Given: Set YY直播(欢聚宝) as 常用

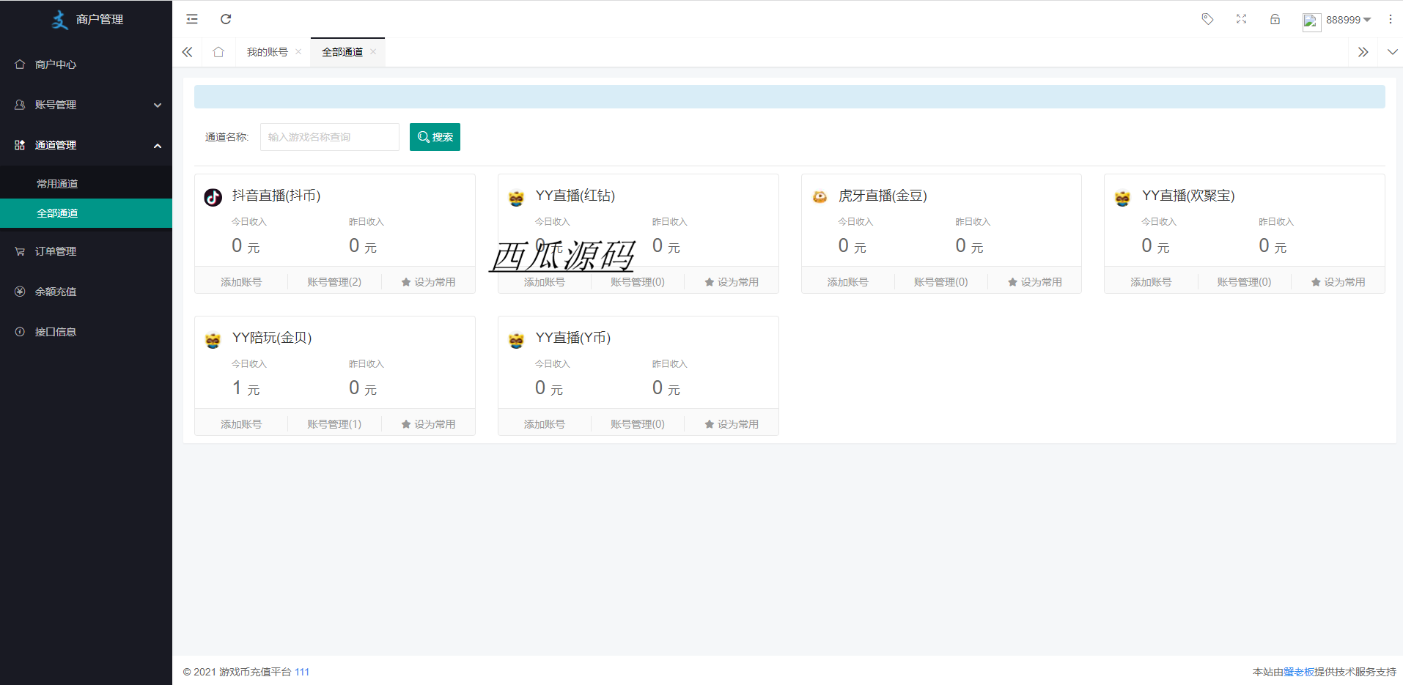Looking at the screenshot, I should [x=1338, y=282].
